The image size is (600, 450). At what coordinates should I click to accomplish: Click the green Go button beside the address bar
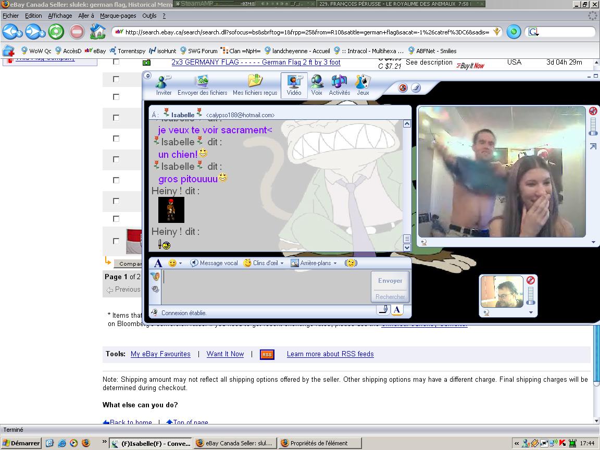(x=514, y=32)
